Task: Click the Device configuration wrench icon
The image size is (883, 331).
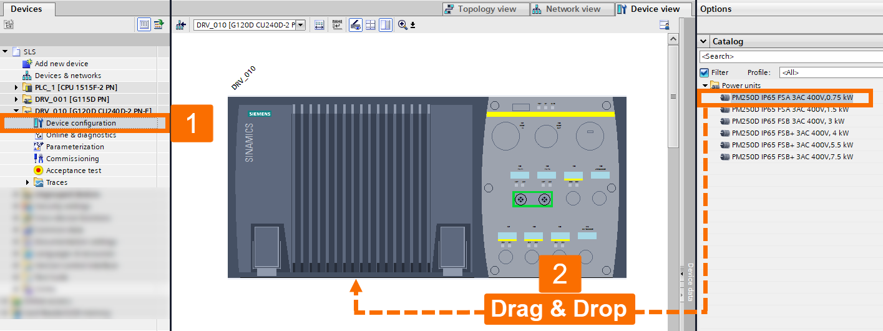Action: 39,123
